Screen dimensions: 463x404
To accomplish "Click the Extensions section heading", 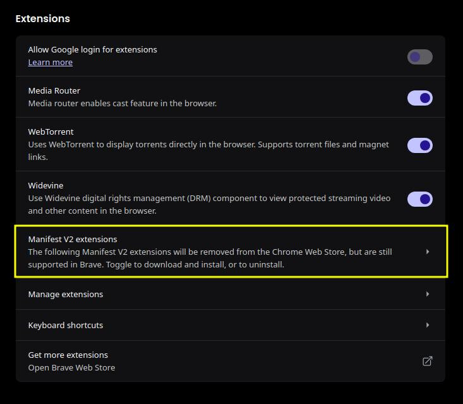I will pyautogui.click(x=43, y=18).
